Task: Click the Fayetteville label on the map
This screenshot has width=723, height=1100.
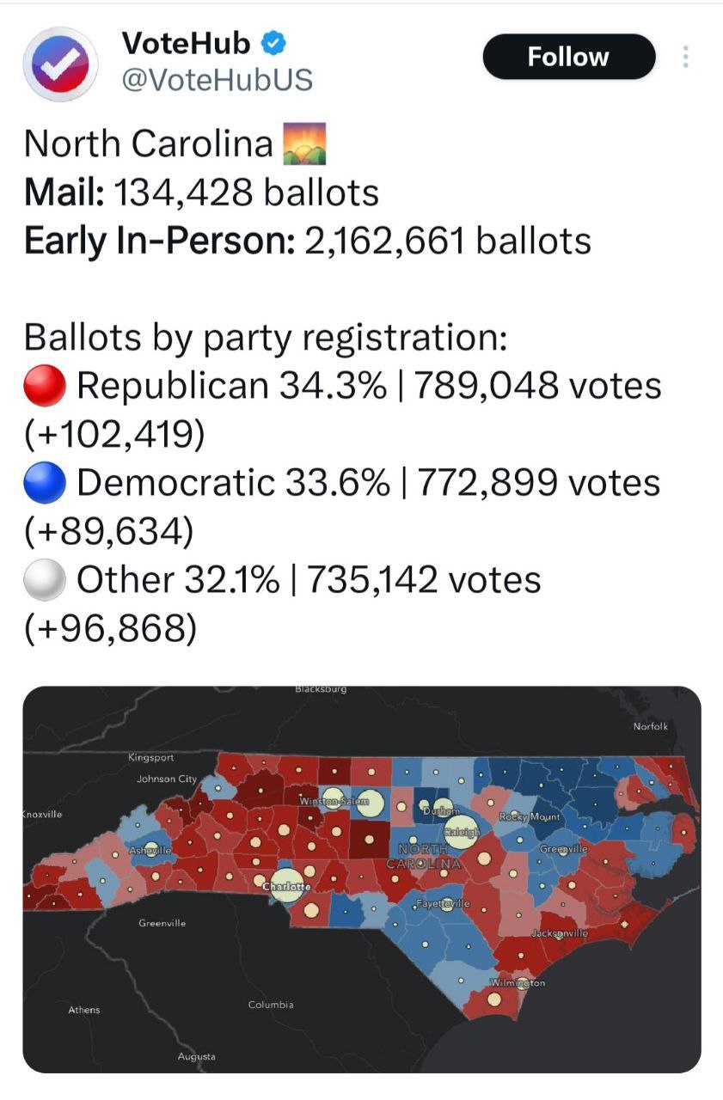Action: pyautogui.click(x=442, y=904)
